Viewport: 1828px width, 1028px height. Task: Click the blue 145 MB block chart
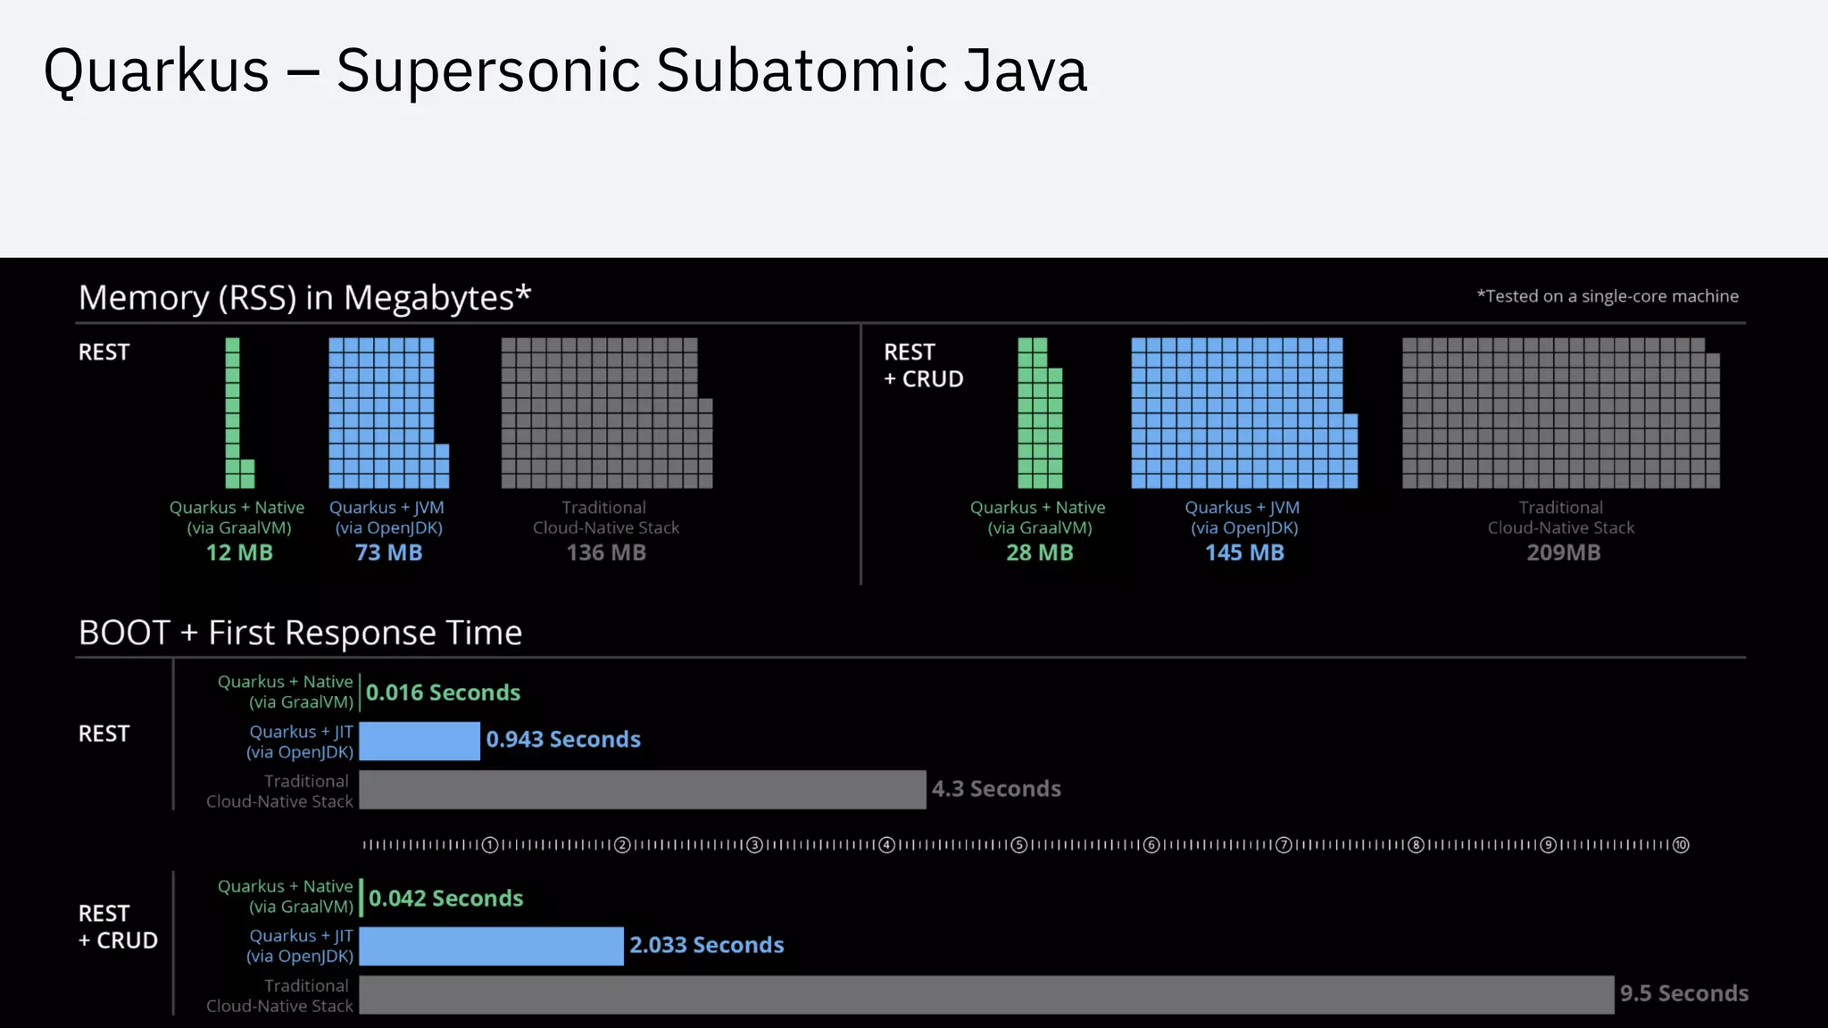(x=1244, y=413)
